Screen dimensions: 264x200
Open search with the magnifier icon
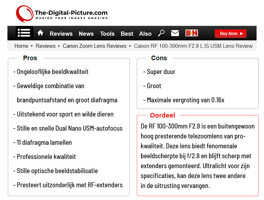point(161,33)
